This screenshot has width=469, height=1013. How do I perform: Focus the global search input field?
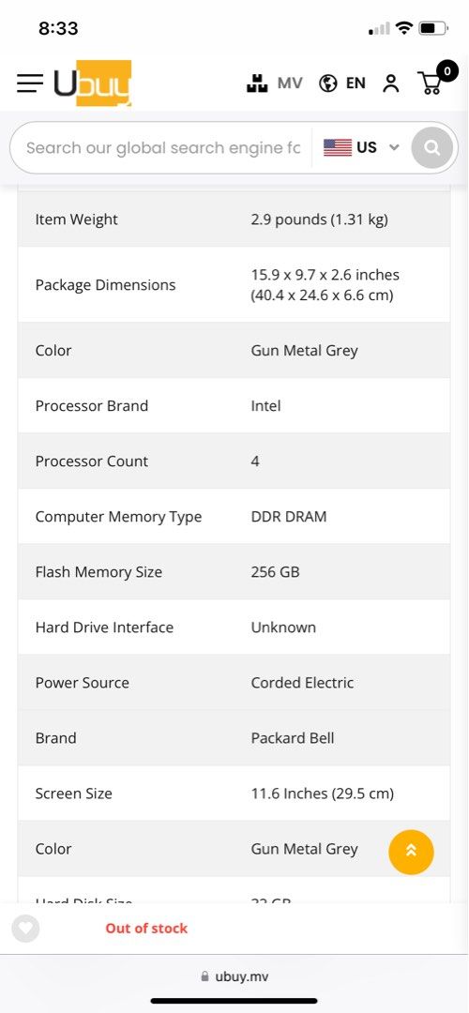point(163,148)
